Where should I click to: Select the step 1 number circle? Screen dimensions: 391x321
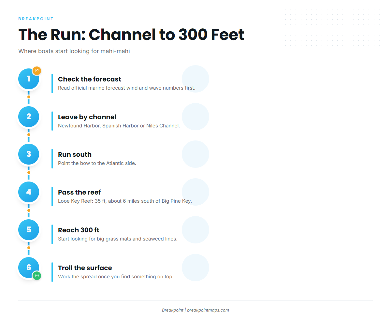[x=29, y=79]
